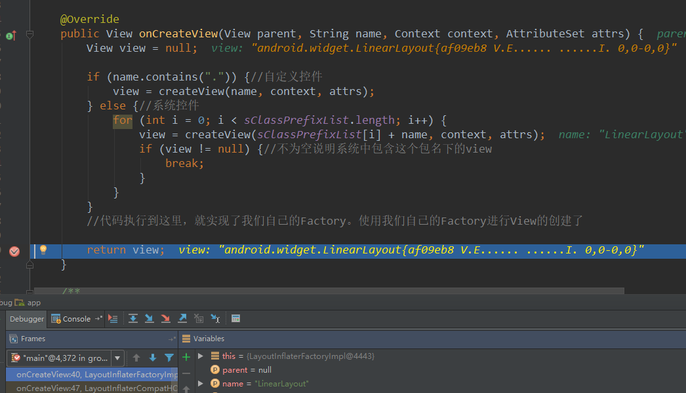Add a new watch with green plus
Viewport: 686px width, 393px height.
click(x=186, y=357)
